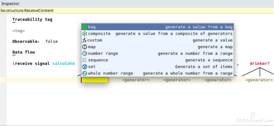
Task: Click description 'generate a sequence'
Action: tap(209, 60)
